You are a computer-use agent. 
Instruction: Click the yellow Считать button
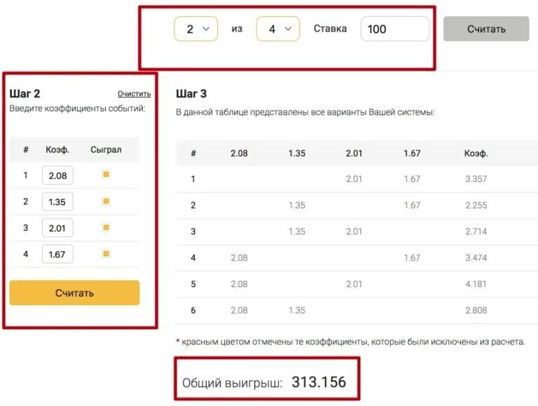pyautogui.click(x=74, y=293)
